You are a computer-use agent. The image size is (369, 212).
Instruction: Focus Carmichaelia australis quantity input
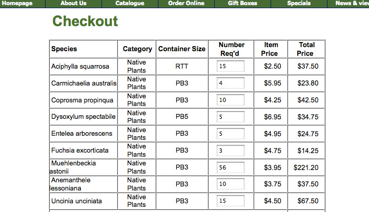coord(231,83)
